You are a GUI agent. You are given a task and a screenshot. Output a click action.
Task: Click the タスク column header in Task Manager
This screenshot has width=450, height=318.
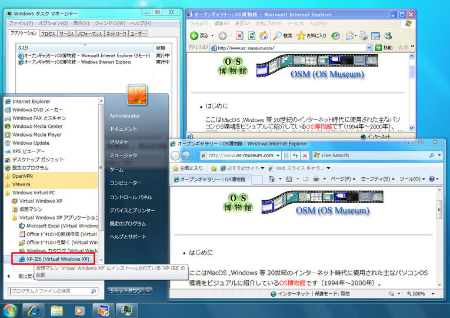[85, 48]
